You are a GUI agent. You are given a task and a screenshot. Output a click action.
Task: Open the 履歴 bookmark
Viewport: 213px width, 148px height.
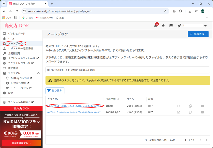click(60, 18)
